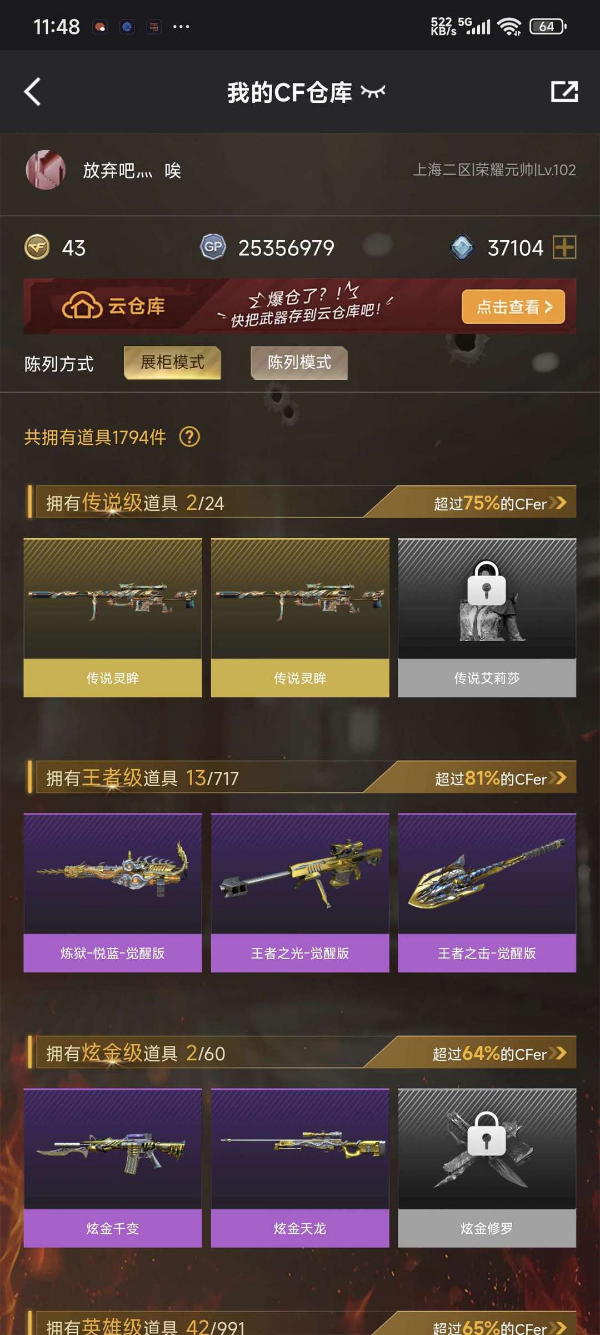600x1335 pixels.
Task: Select 展柜模式 display mode
Action: pyautogui.click(x=172, y=363)
